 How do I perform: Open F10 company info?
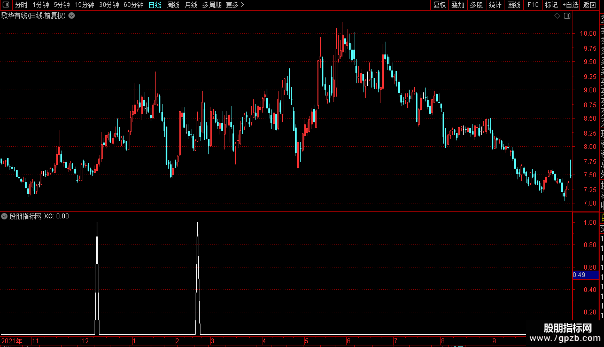[x=533, y=5]
